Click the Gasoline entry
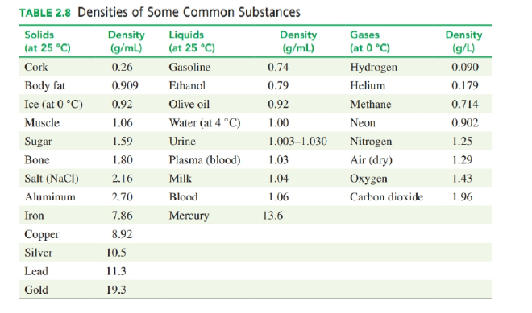This screenshot has height=313, width=532. [189, 67]
